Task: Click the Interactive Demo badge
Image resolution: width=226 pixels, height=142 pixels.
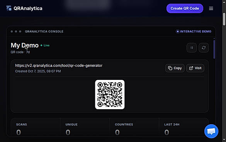Action: (x=194, y=31)
